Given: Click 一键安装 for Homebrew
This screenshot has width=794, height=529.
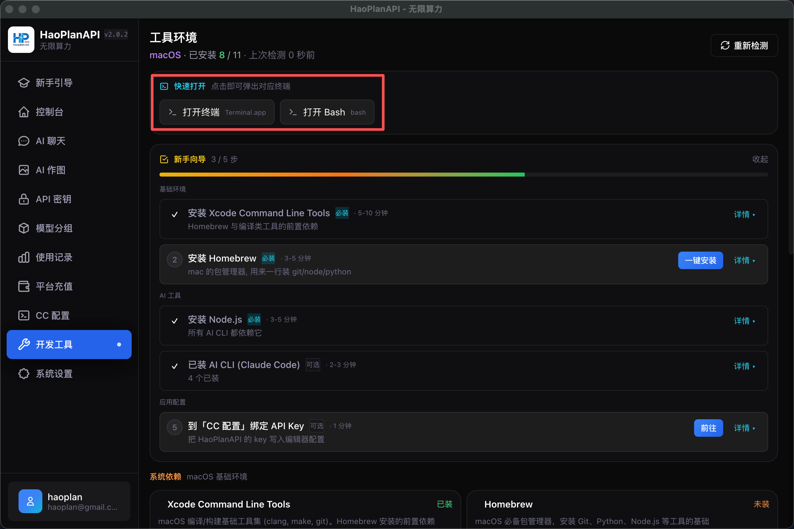Looking at the screenshot, I should pyautogui.click(x=700, y=261).
